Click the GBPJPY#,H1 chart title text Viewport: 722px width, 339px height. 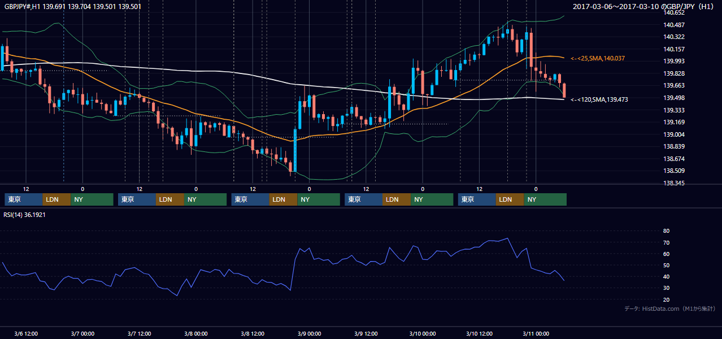coord(73,7)
